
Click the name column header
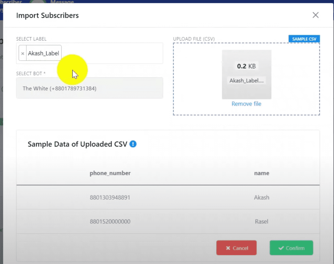[x=261, y=173]
